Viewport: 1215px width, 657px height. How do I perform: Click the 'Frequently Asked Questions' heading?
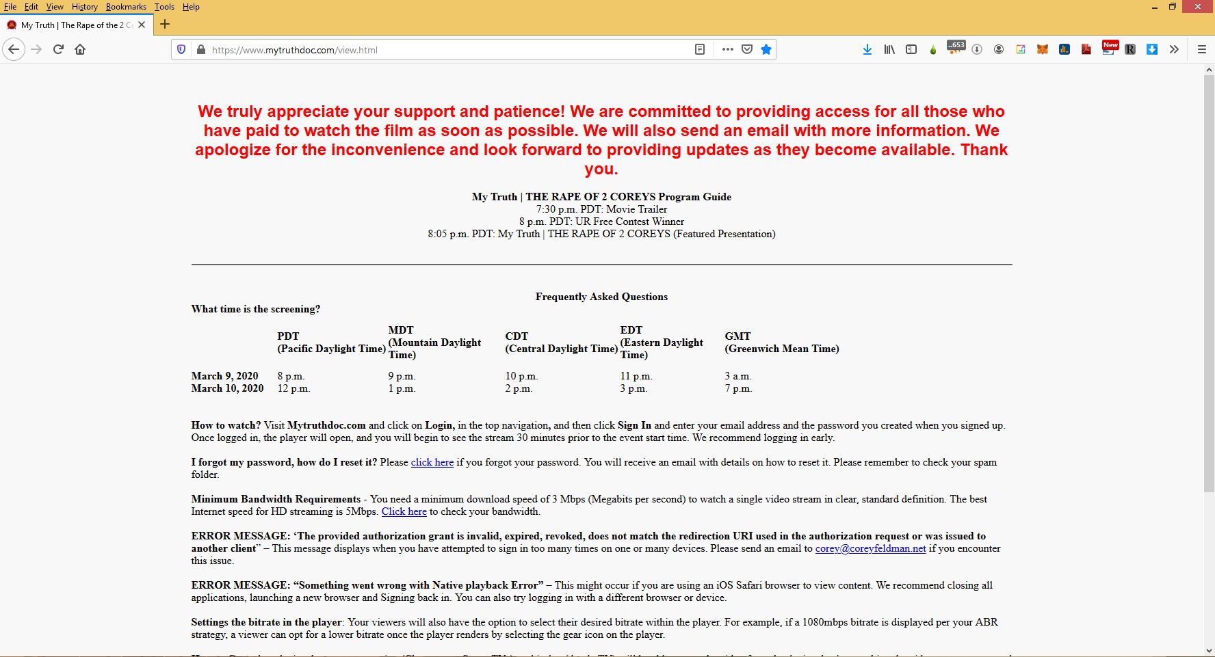[x=601, y=297]
